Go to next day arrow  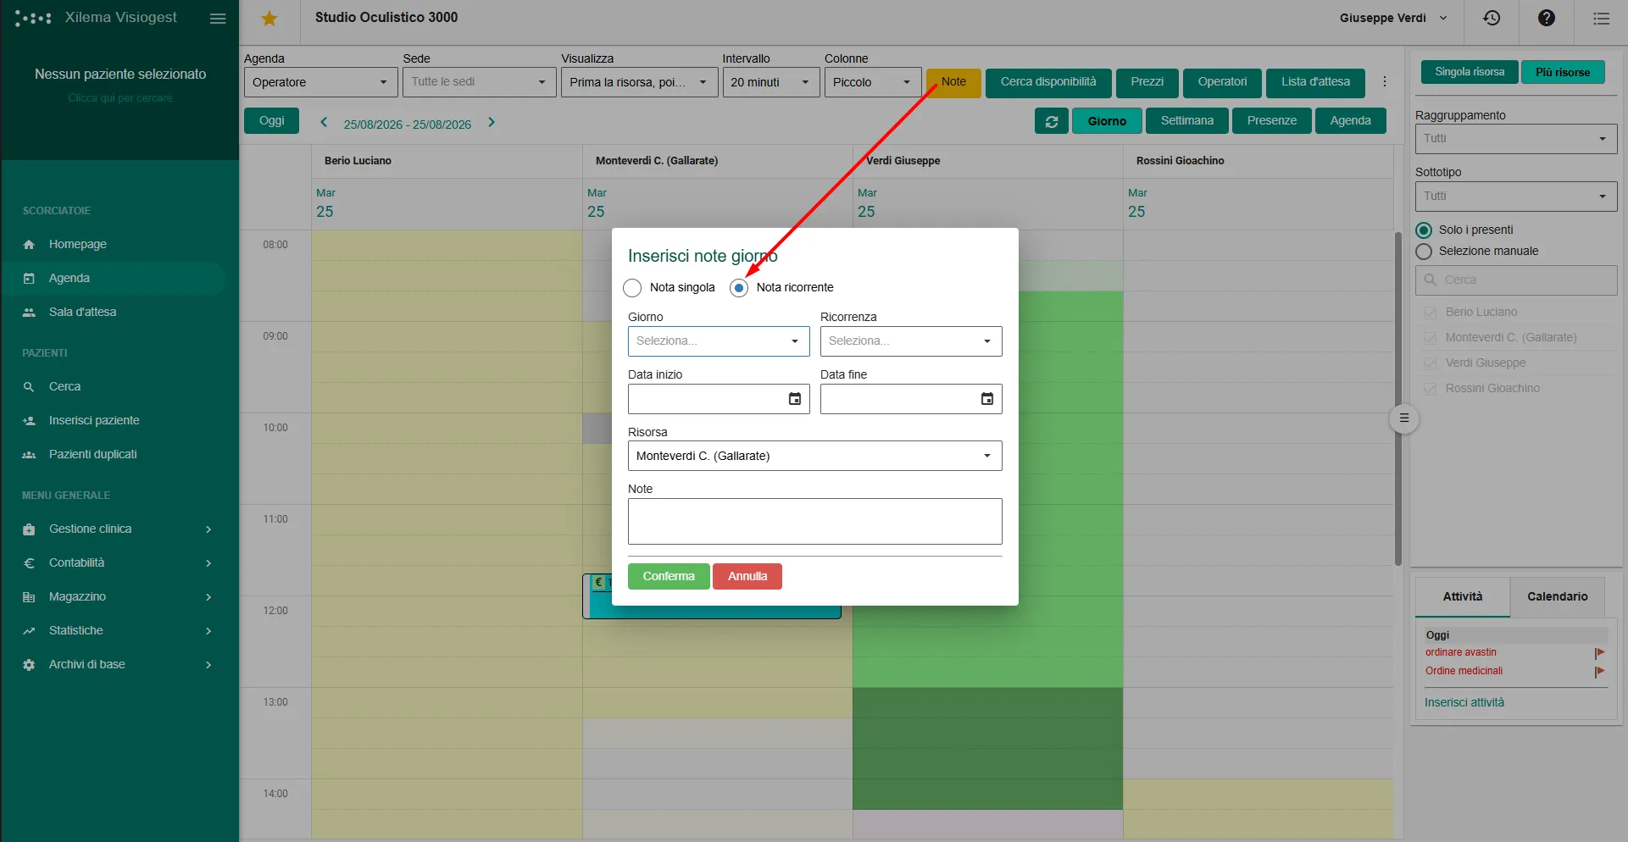[492, 123]
